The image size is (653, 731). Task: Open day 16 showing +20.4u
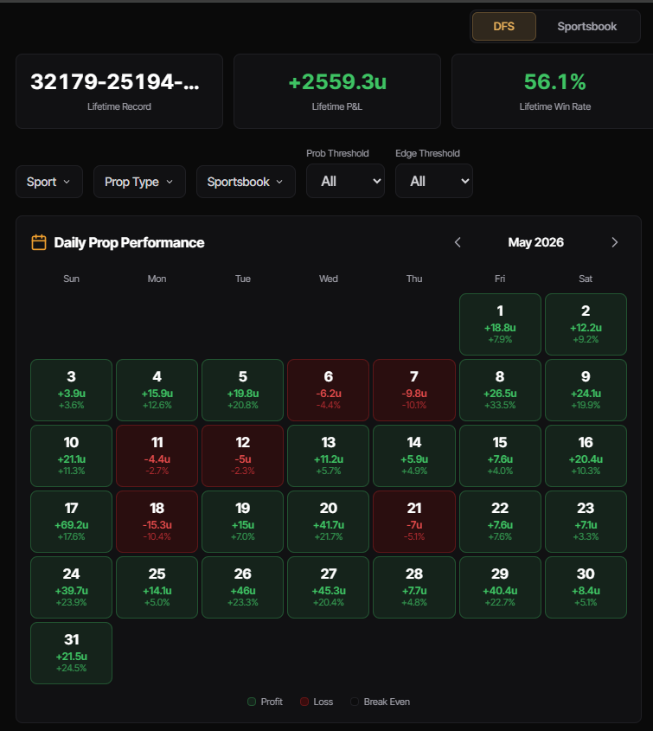586,456
